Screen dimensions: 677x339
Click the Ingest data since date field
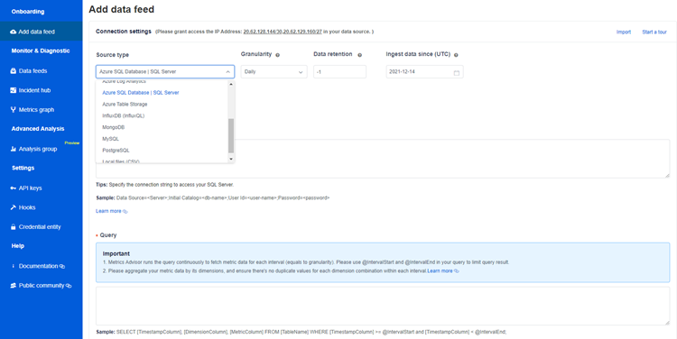point(424,71)
